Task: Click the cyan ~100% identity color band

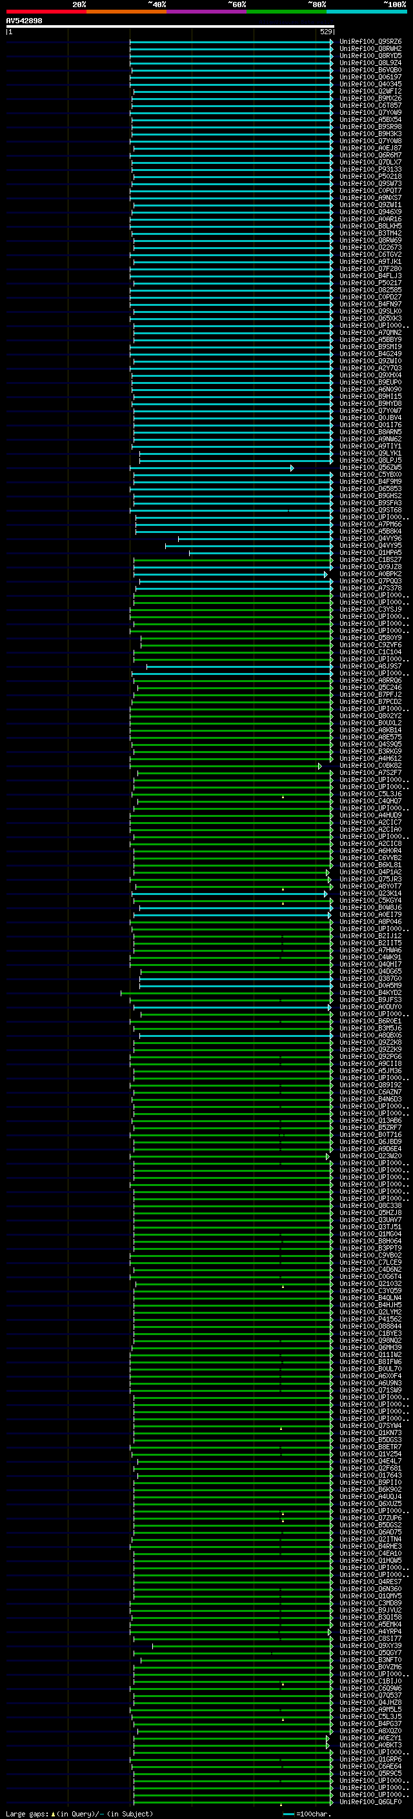Action: (367, 12)
